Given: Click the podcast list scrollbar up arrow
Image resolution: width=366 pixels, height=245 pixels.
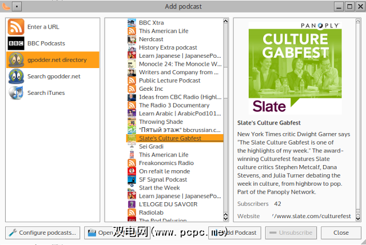Looking at the screenshot, I should coord(225,21).
